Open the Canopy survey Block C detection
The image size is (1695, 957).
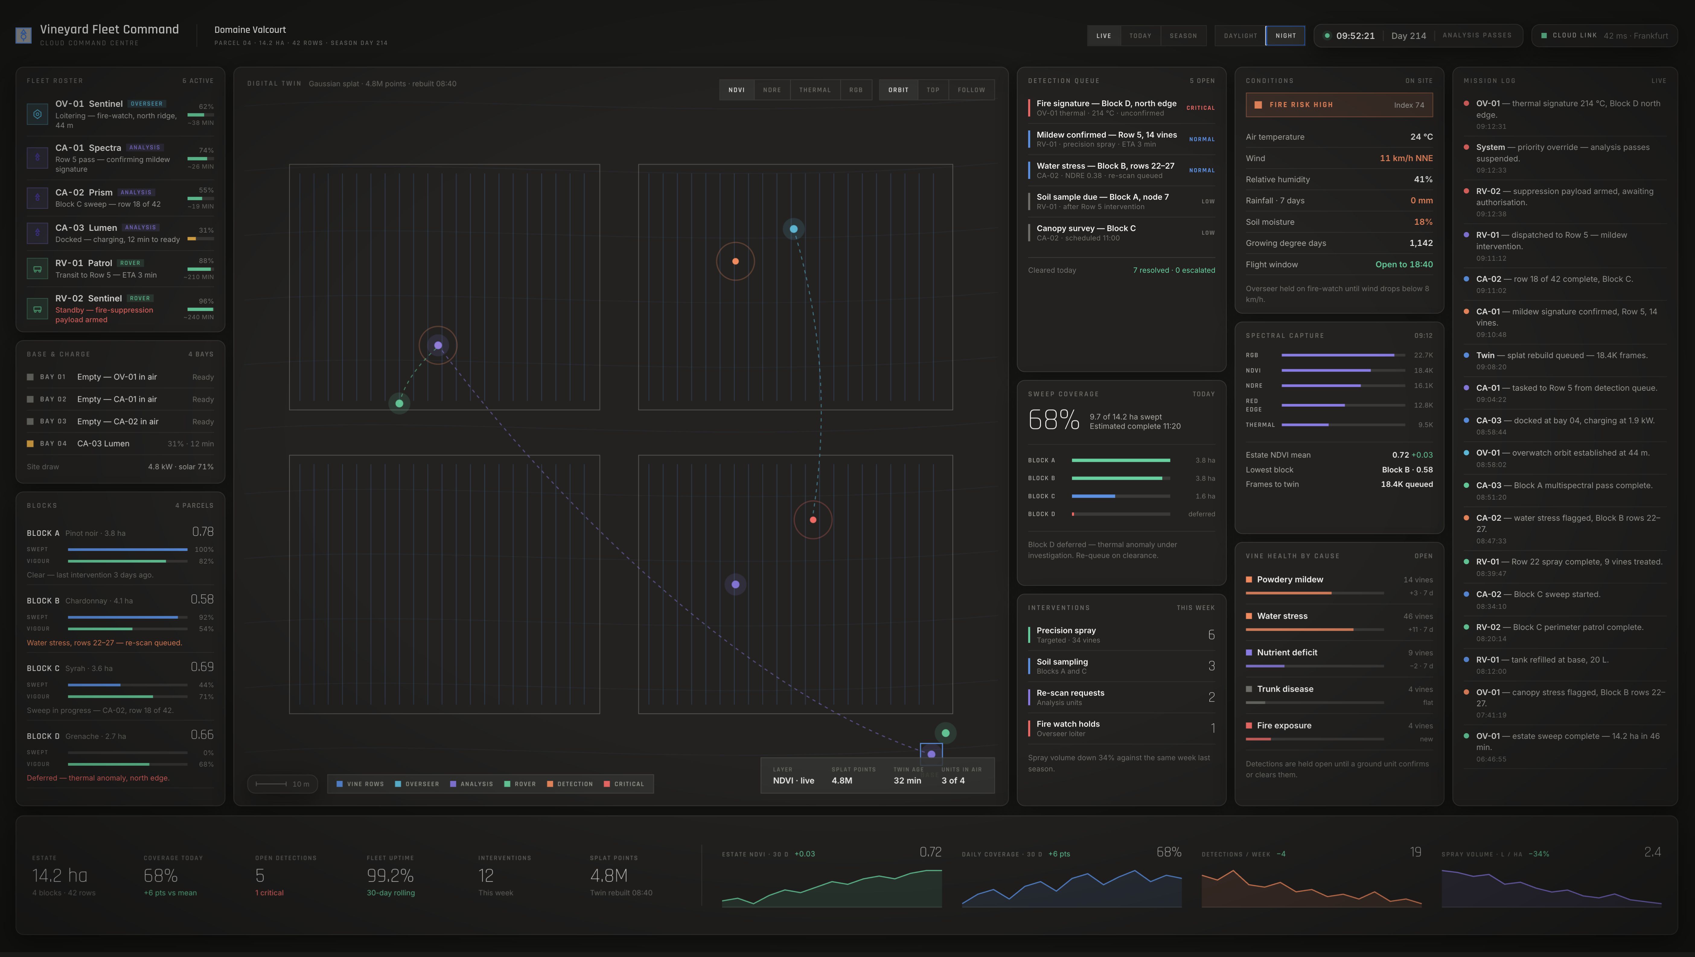tap(1121, 233)
